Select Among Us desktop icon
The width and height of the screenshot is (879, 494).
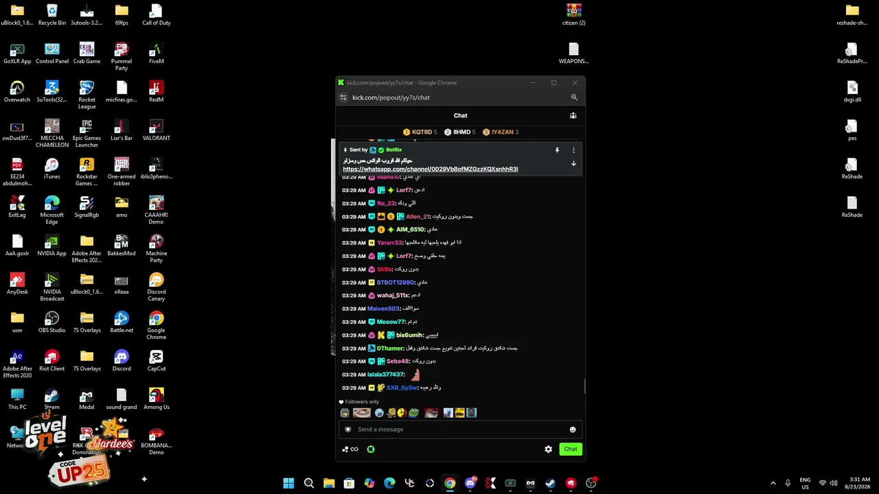pyautogui.click(x=156, y=399)
